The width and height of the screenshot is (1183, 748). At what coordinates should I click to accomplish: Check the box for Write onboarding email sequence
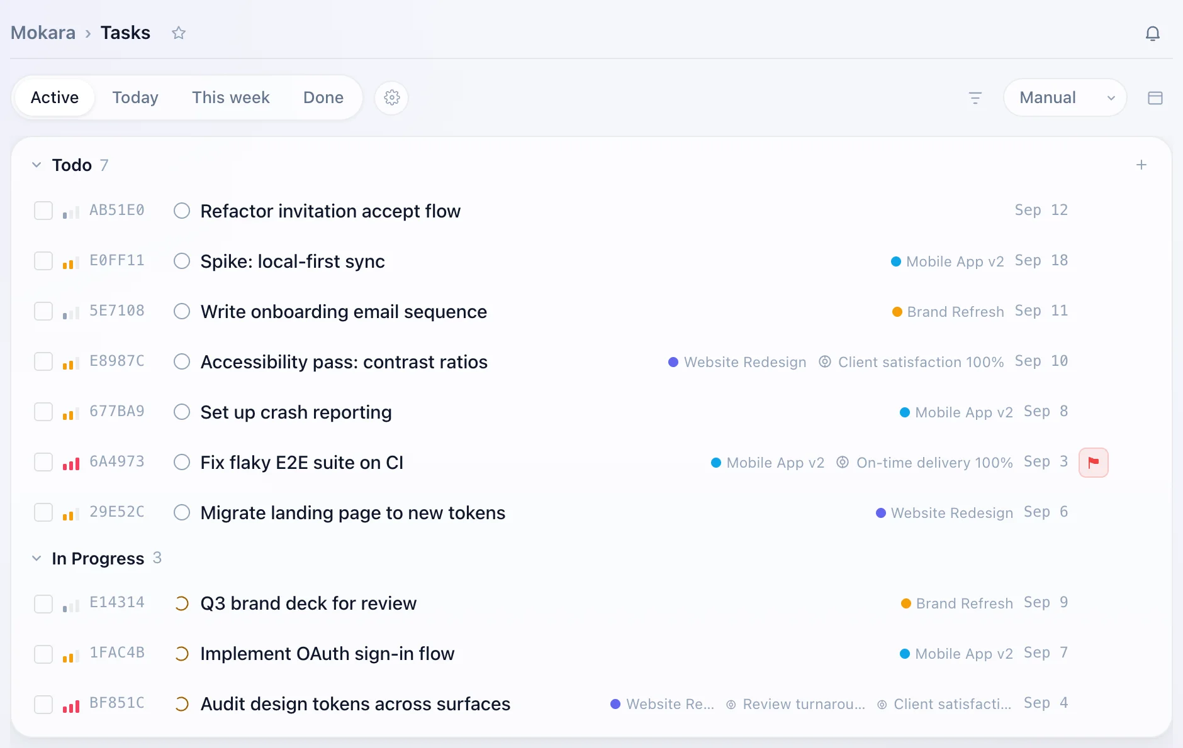(43, 311)
